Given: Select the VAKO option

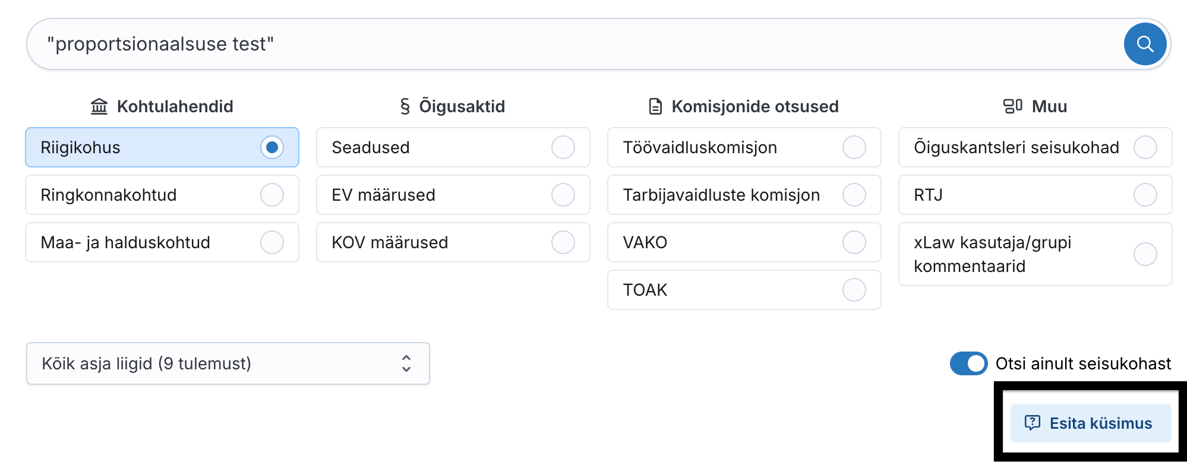Looking at the screenshot, I should (x=854, y=242).
